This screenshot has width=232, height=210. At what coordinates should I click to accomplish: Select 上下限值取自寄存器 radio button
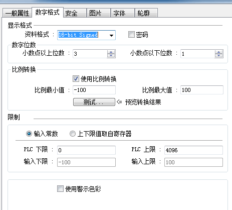click(x=73, y=134)
